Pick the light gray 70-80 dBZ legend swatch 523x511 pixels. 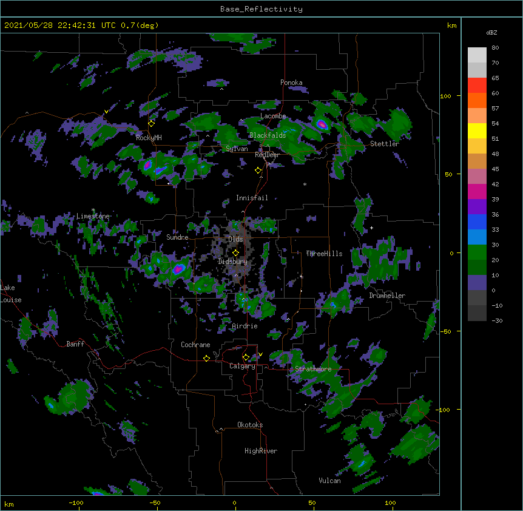tap(477, 55)
